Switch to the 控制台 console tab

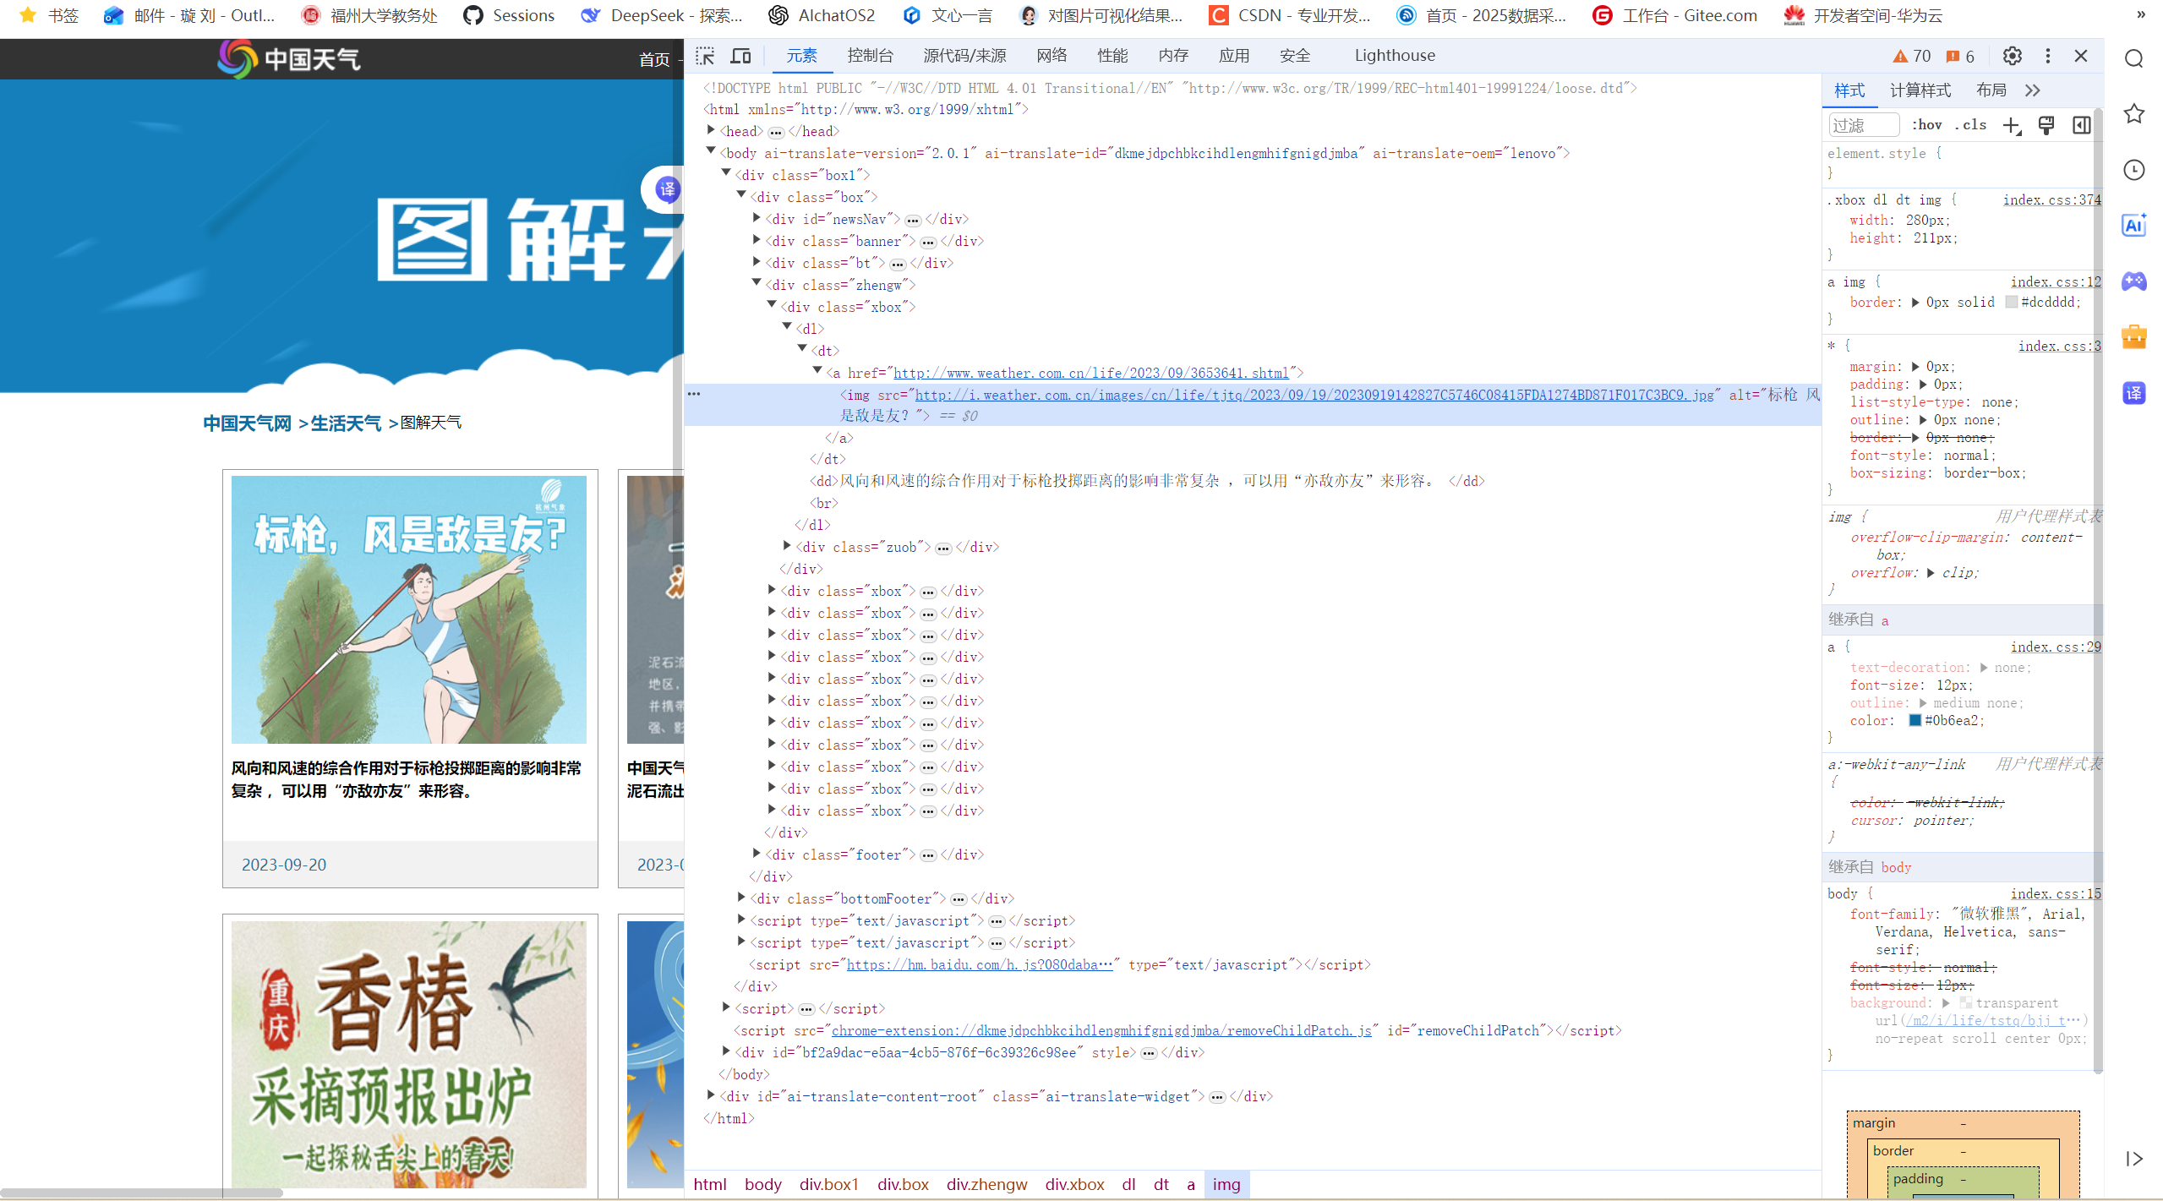870,56
